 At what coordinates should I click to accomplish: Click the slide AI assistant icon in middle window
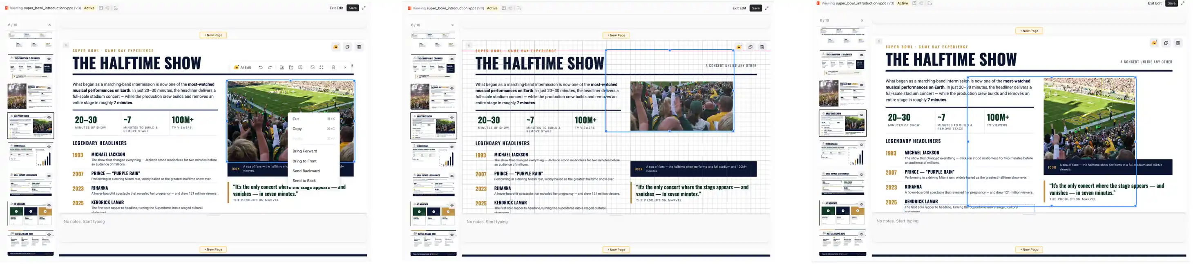[739, 46]
